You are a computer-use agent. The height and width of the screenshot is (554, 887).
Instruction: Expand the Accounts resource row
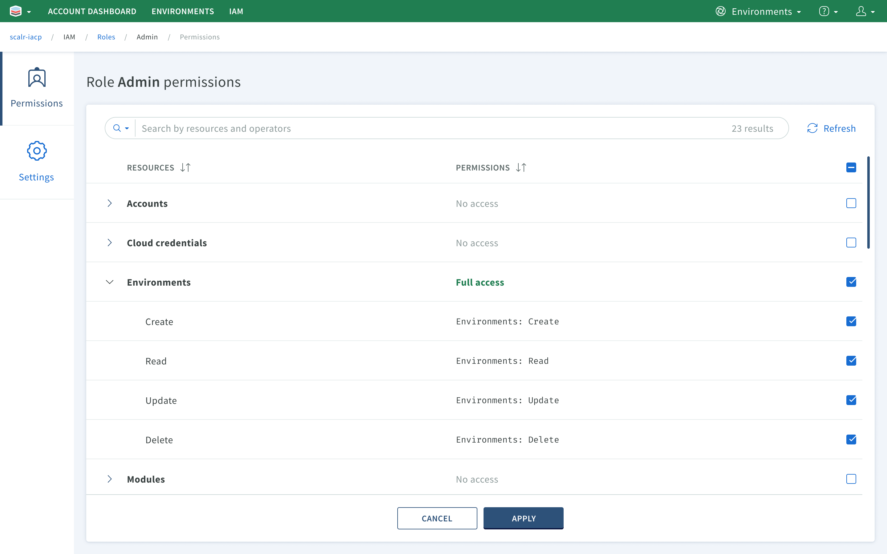[x=110, y=203]
